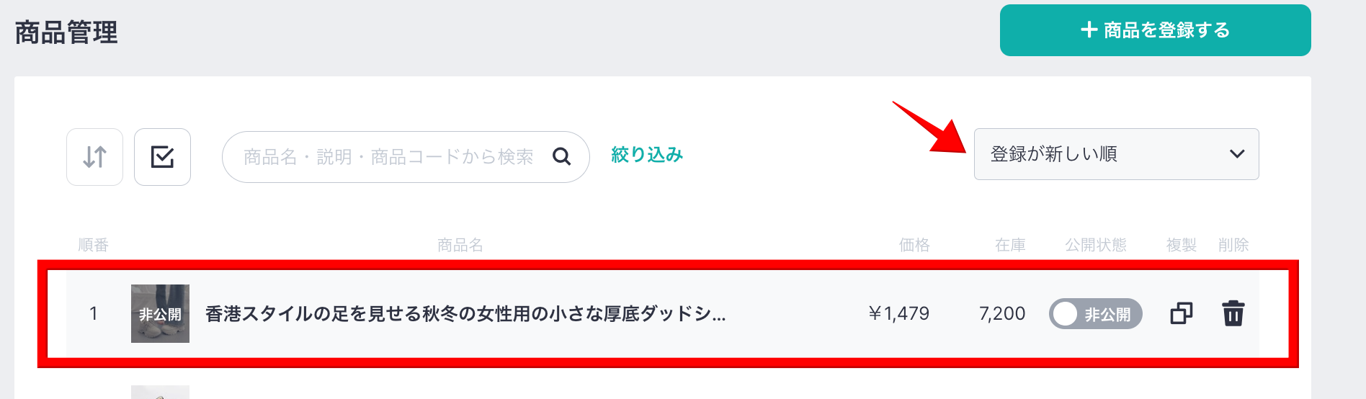1366x399 pixels.
Task: Click the first product's 非公開 thumbnail
Action: pos(160,313)
